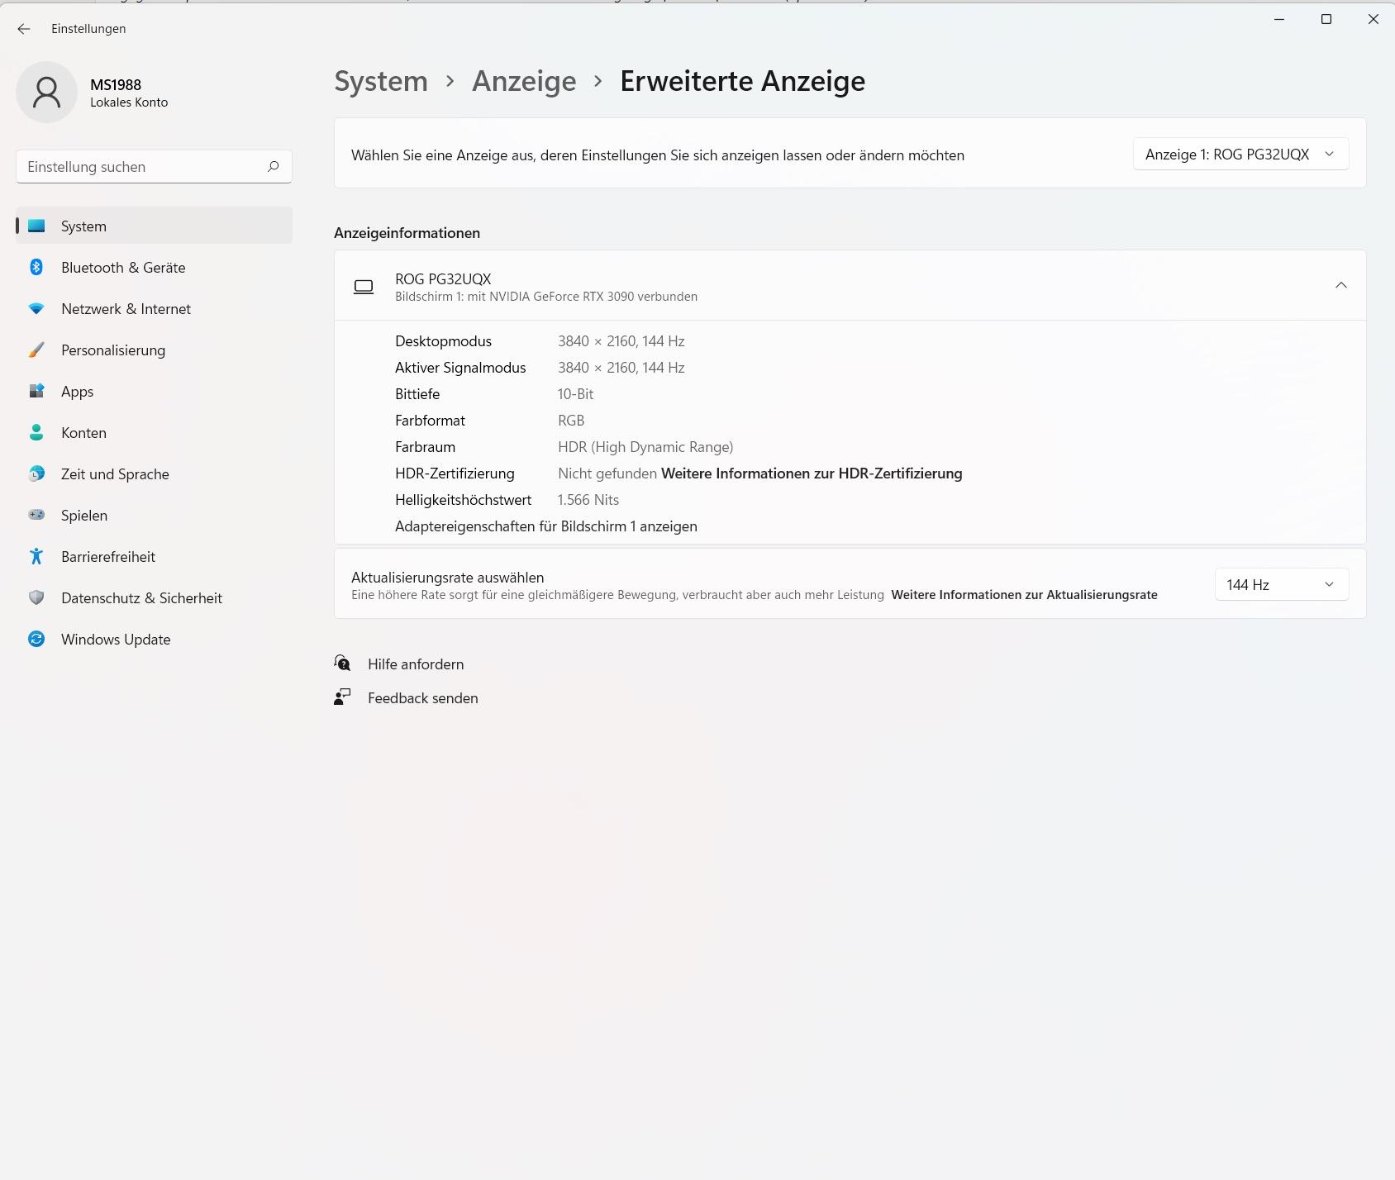
Task: Click the Farbformat value RGB
Action: click(571, 421)
